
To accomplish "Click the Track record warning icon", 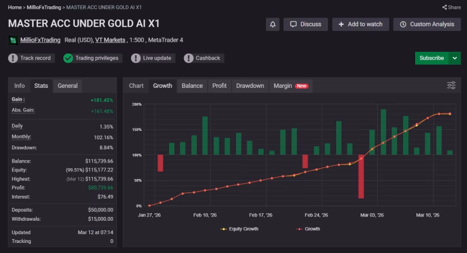I will 13,58.
